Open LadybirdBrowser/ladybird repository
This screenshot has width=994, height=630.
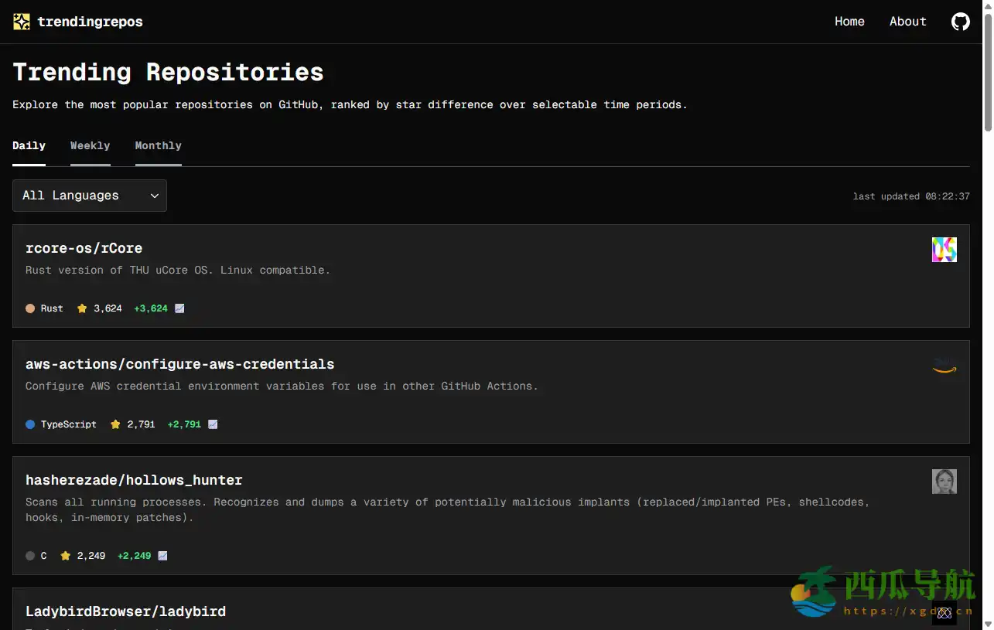(x=125, y=611)
